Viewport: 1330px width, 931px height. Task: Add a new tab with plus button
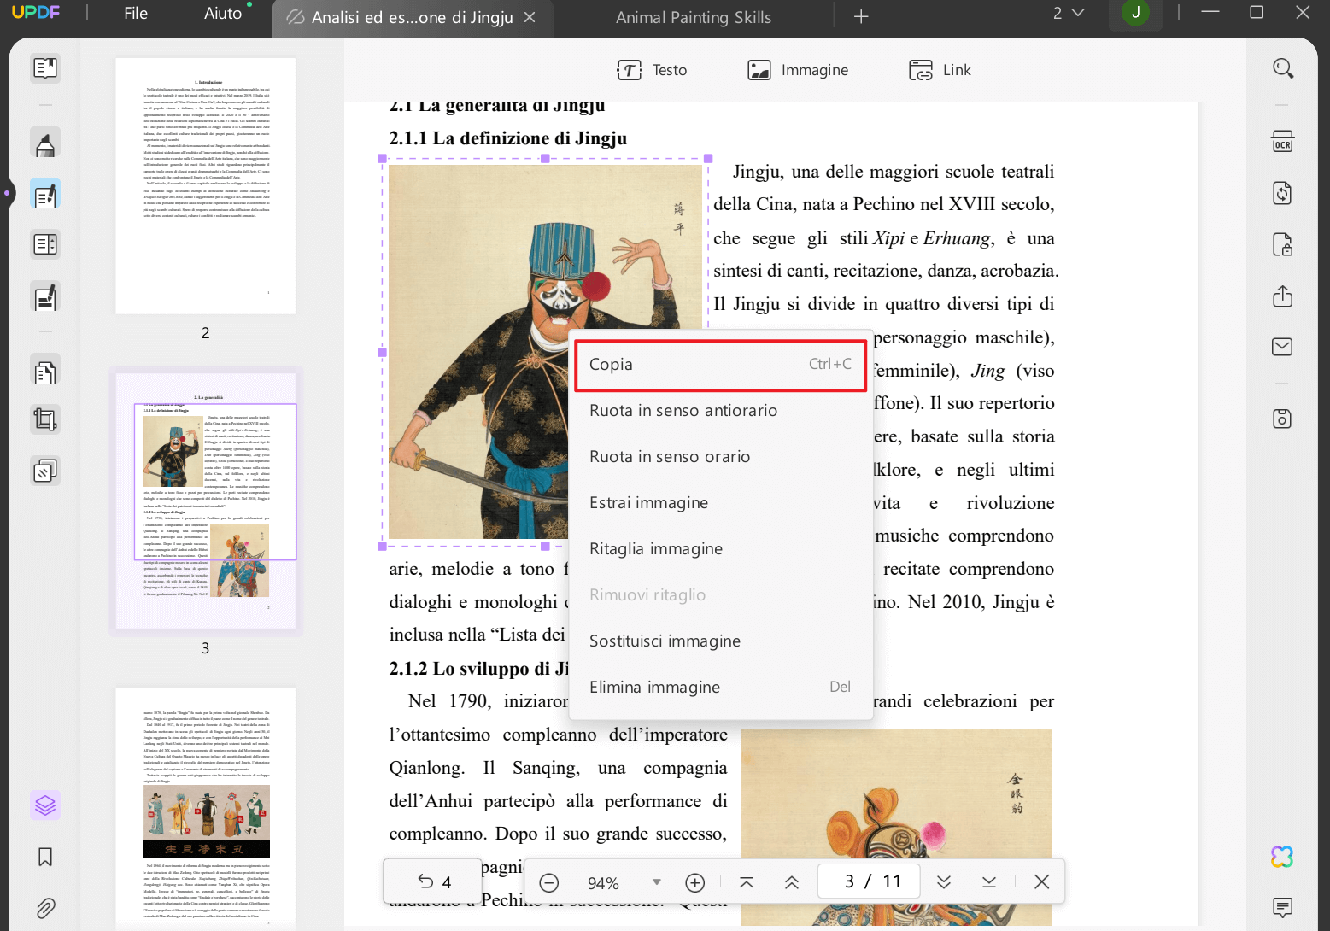point(861,17)
